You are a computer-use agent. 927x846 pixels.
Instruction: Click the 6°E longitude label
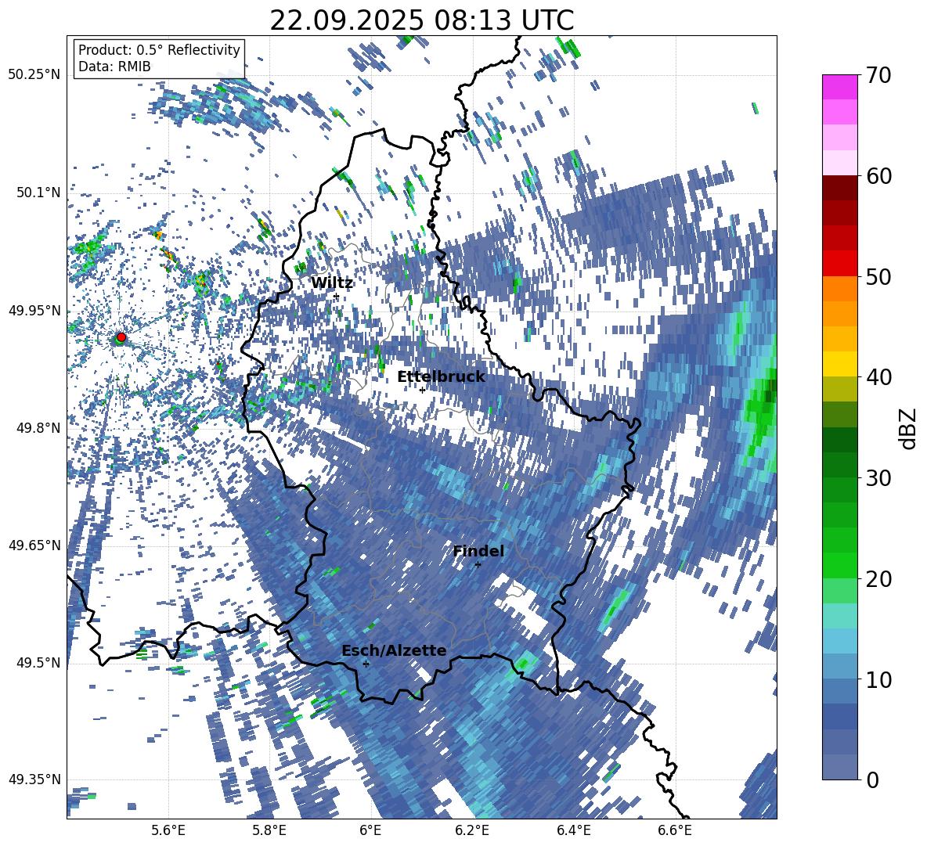[x=370, y=830]
